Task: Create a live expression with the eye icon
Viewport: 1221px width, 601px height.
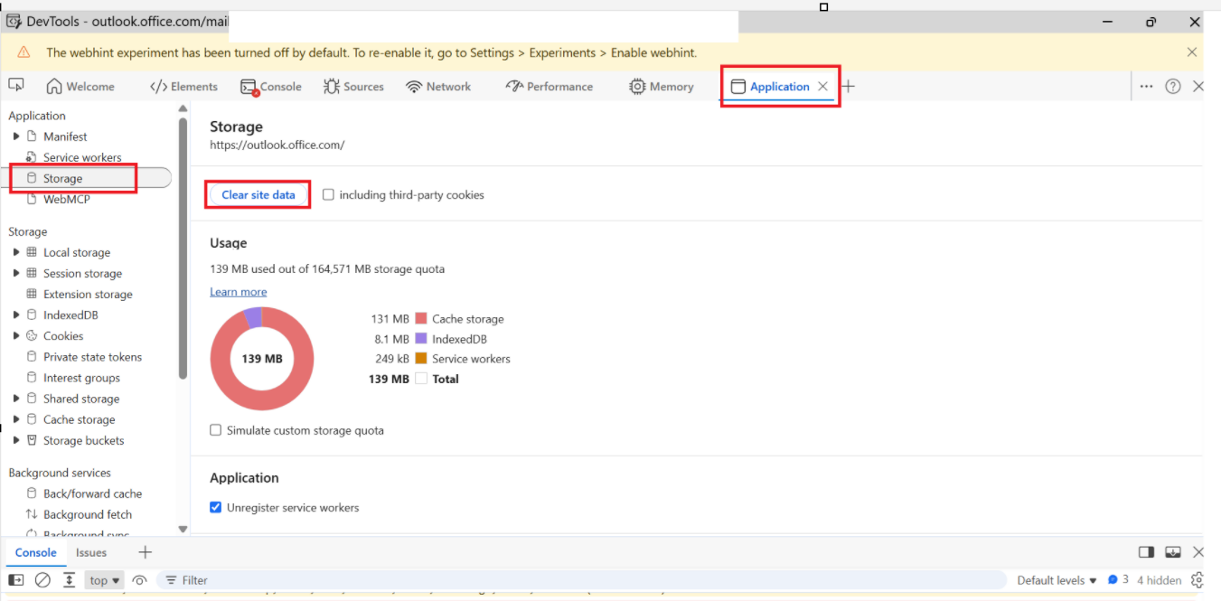Action: click(x=139, y=580)
